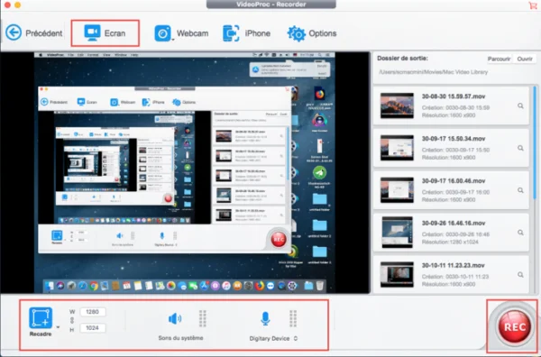Click the Parcourir button
The image size is (541, 357).
tap(499, 59)
